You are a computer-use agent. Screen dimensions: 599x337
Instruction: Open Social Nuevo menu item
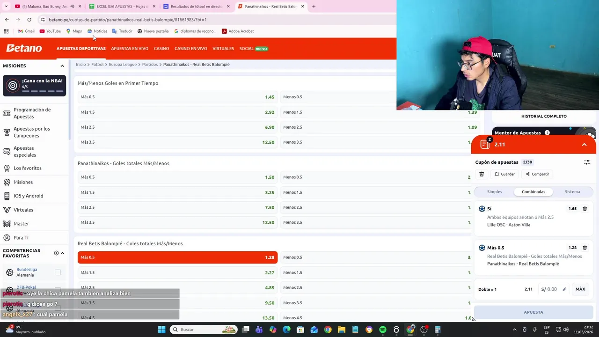coord(253,49)
